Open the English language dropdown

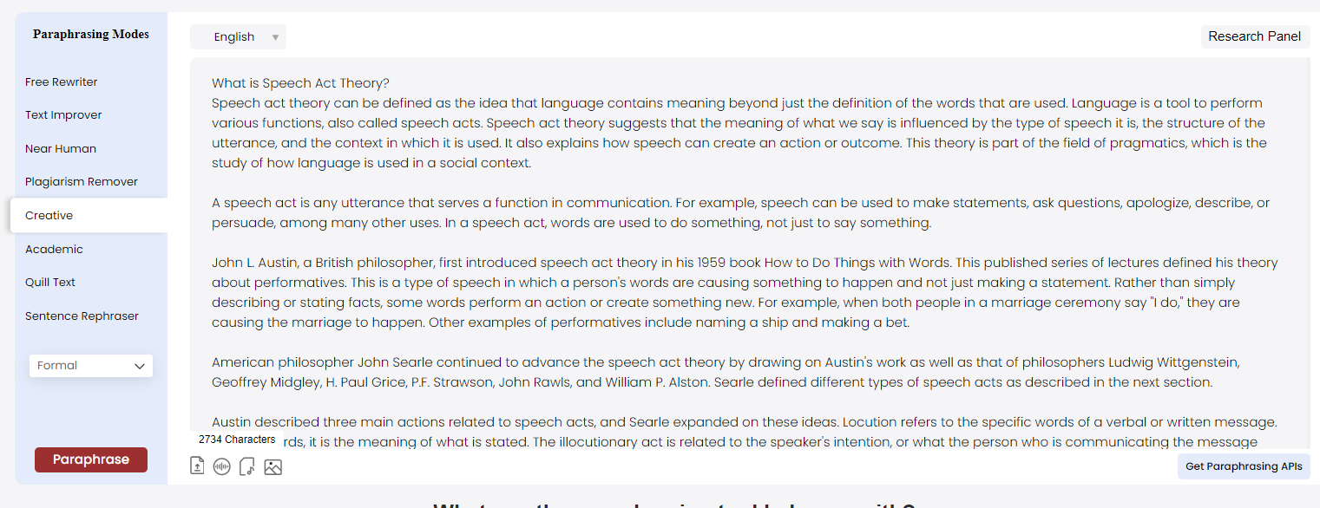(237, 37)
